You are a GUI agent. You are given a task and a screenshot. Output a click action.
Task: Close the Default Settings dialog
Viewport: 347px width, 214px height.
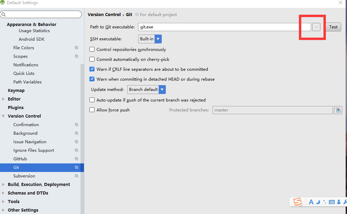[x=341, y=2]
